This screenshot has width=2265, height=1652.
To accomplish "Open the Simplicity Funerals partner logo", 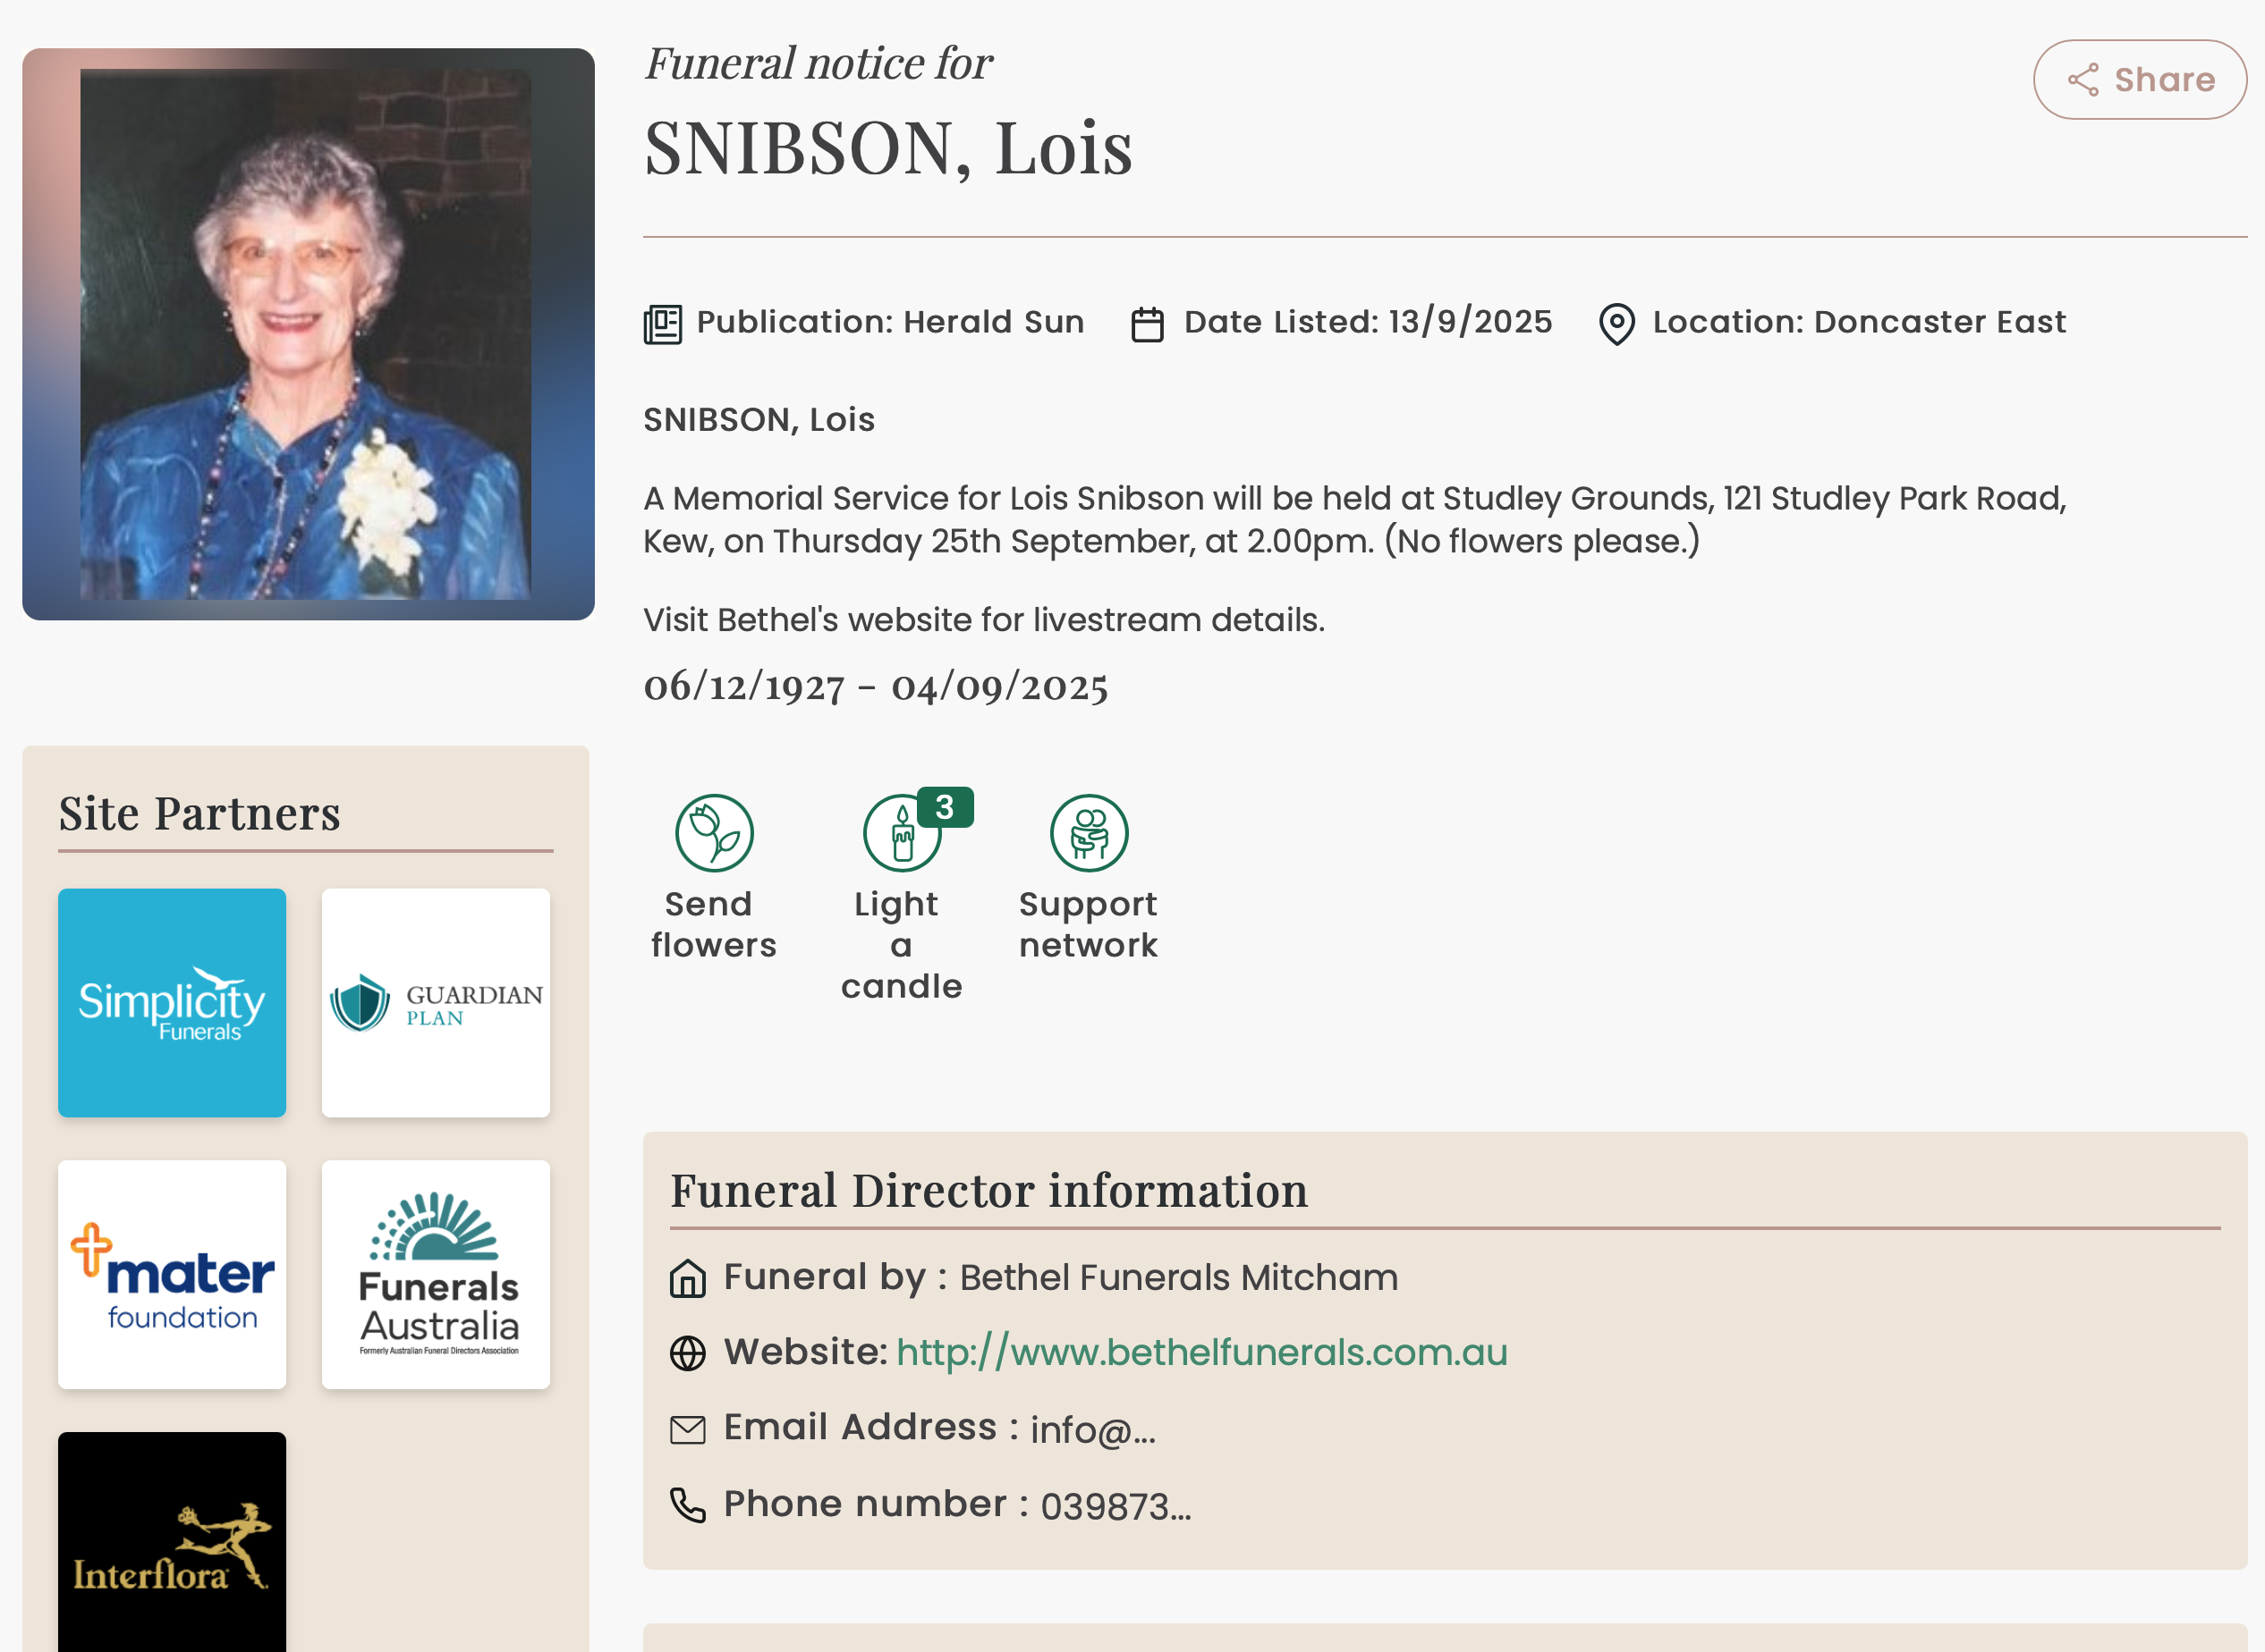I will (x=172, y=1002).
